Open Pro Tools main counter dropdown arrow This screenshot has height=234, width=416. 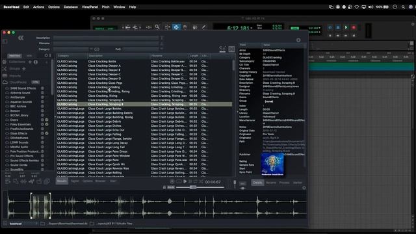252,27
